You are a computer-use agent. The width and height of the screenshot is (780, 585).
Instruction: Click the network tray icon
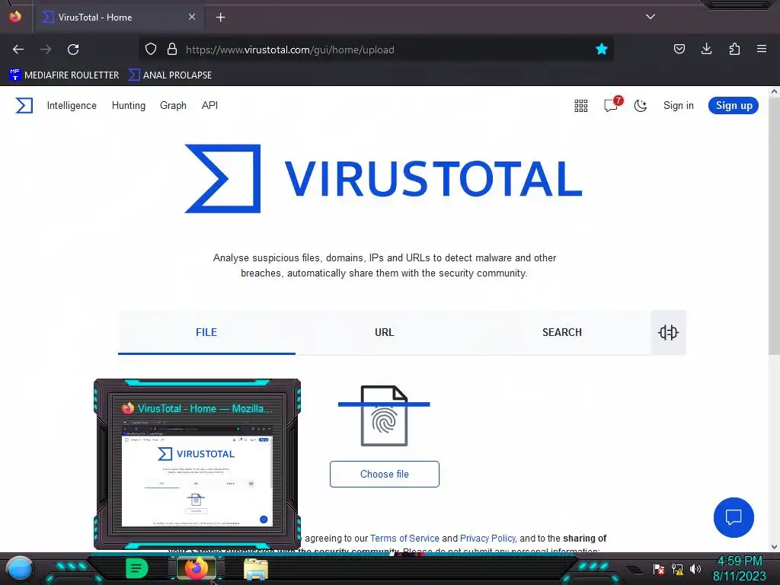(x=677, y=569)
